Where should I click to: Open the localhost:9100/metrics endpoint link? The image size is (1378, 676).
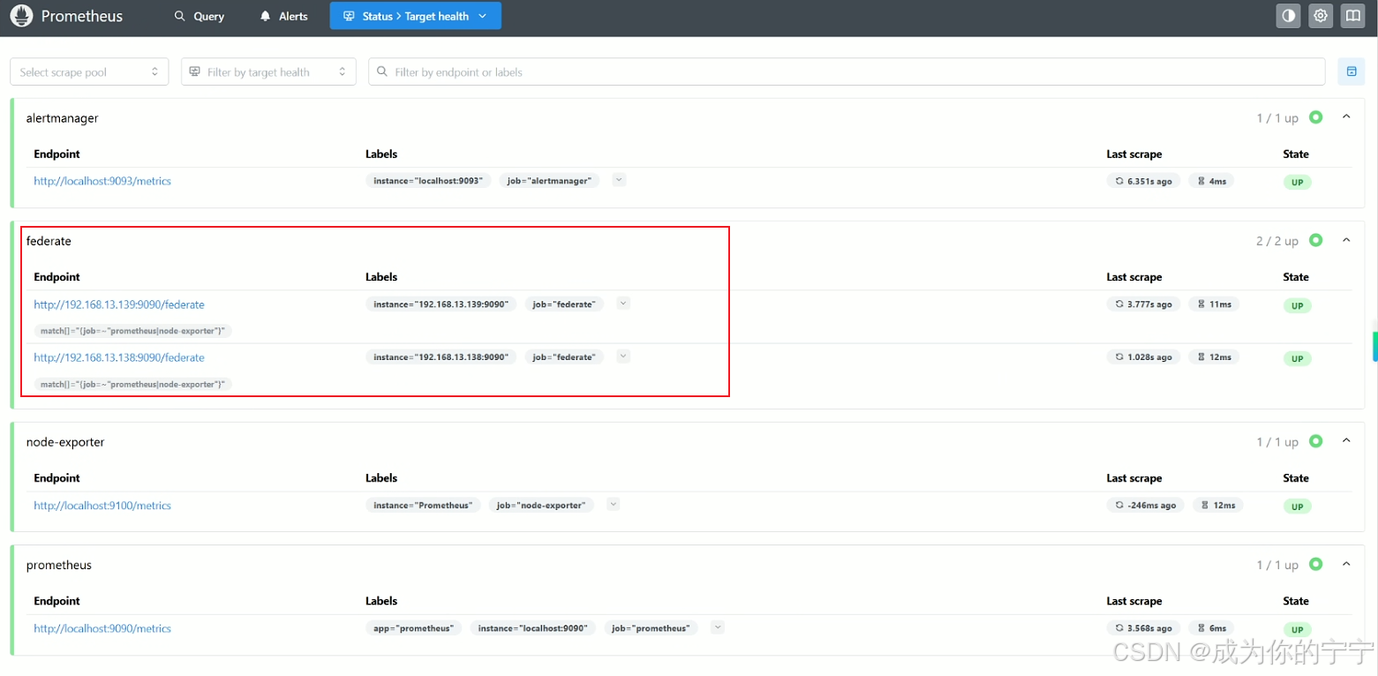(102, 506)
